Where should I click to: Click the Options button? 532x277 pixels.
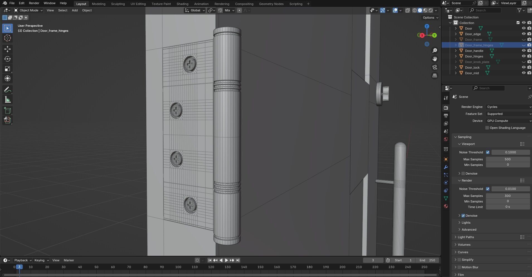430,18
